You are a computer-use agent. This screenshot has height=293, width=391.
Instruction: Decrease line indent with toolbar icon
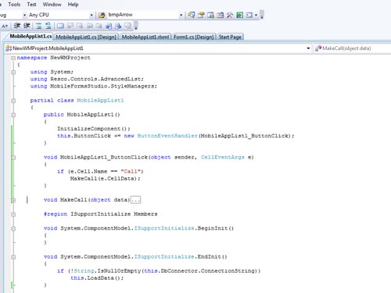(17, 26)
